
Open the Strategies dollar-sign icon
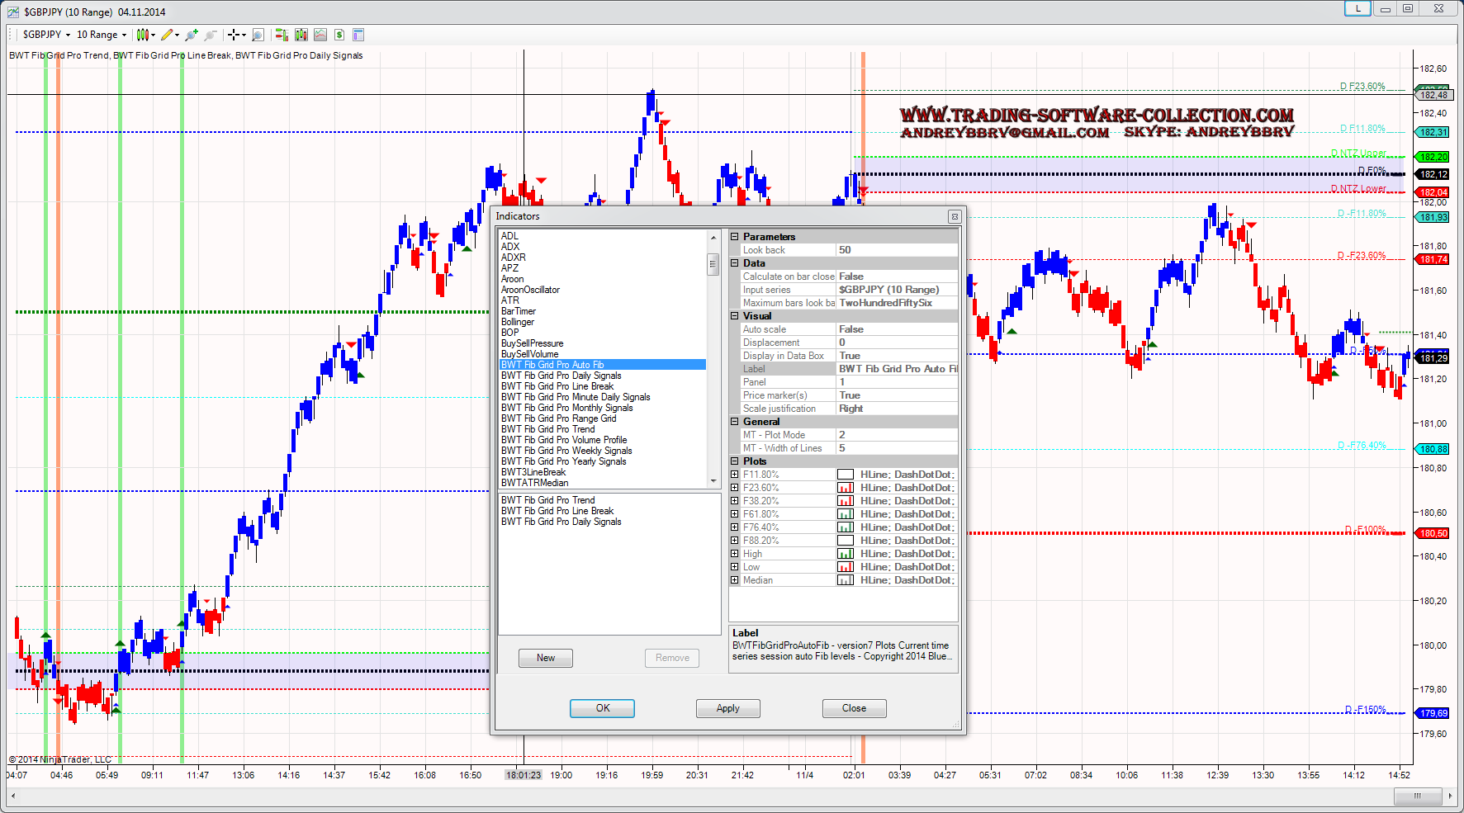[x=339, y=35]
